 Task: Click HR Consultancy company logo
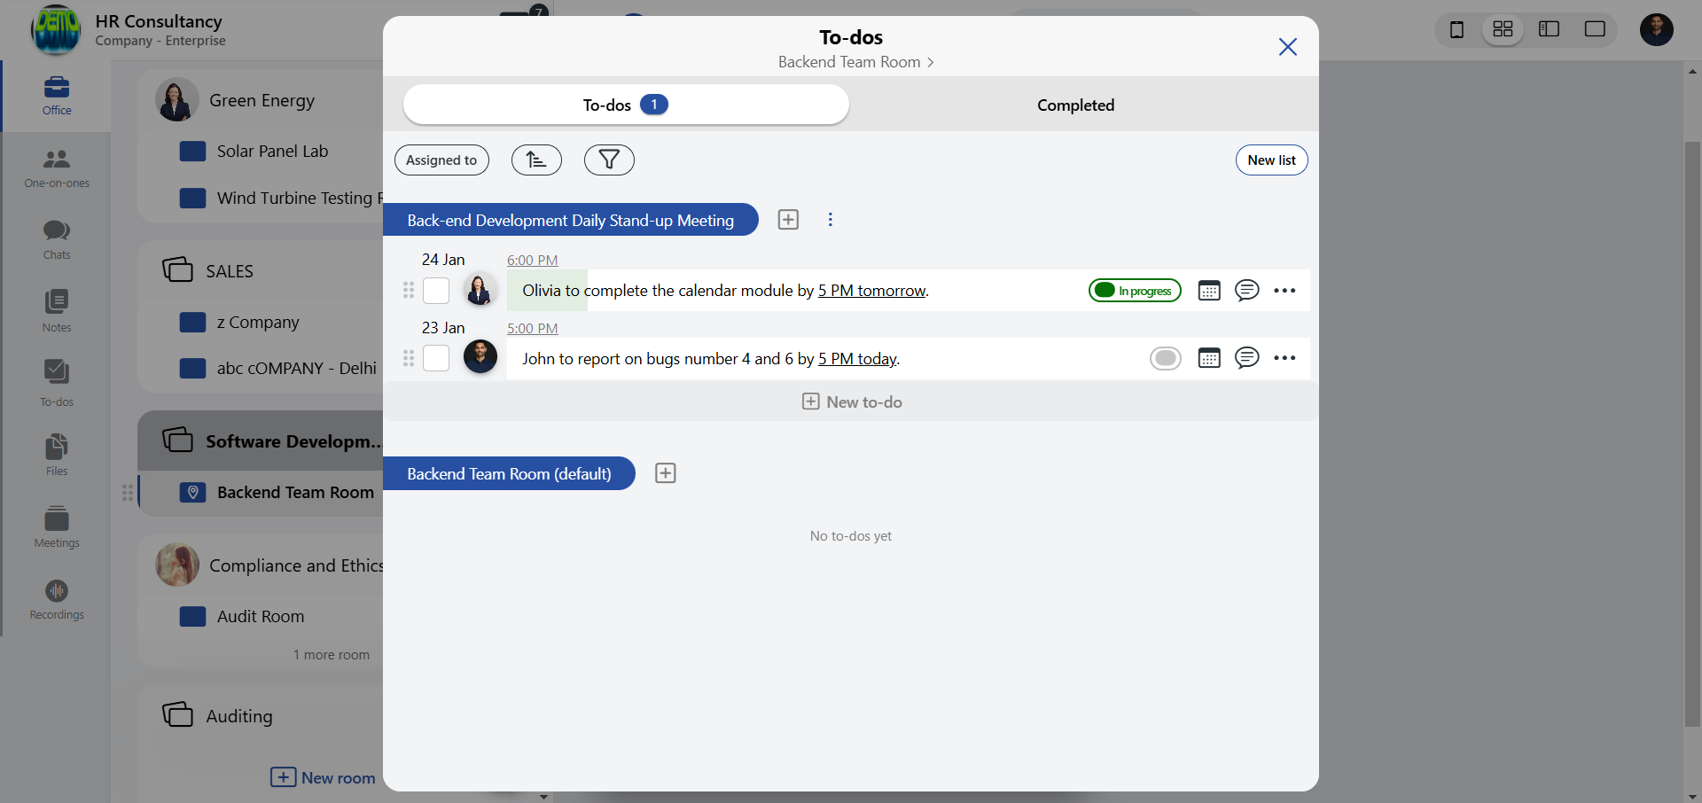[x=56, y=29]
